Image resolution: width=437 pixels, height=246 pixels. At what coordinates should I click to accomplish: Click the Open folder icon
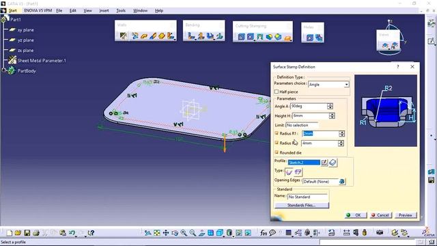coord(18,232)
